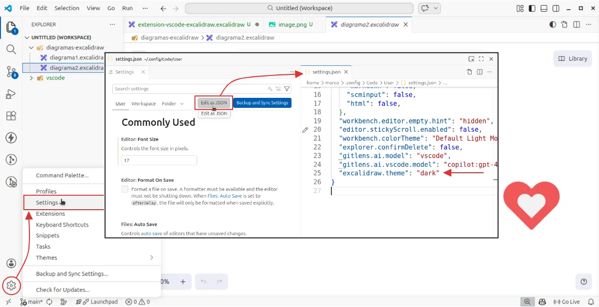Open the Copilot chat dropdown arrow

tap(436, 8)
